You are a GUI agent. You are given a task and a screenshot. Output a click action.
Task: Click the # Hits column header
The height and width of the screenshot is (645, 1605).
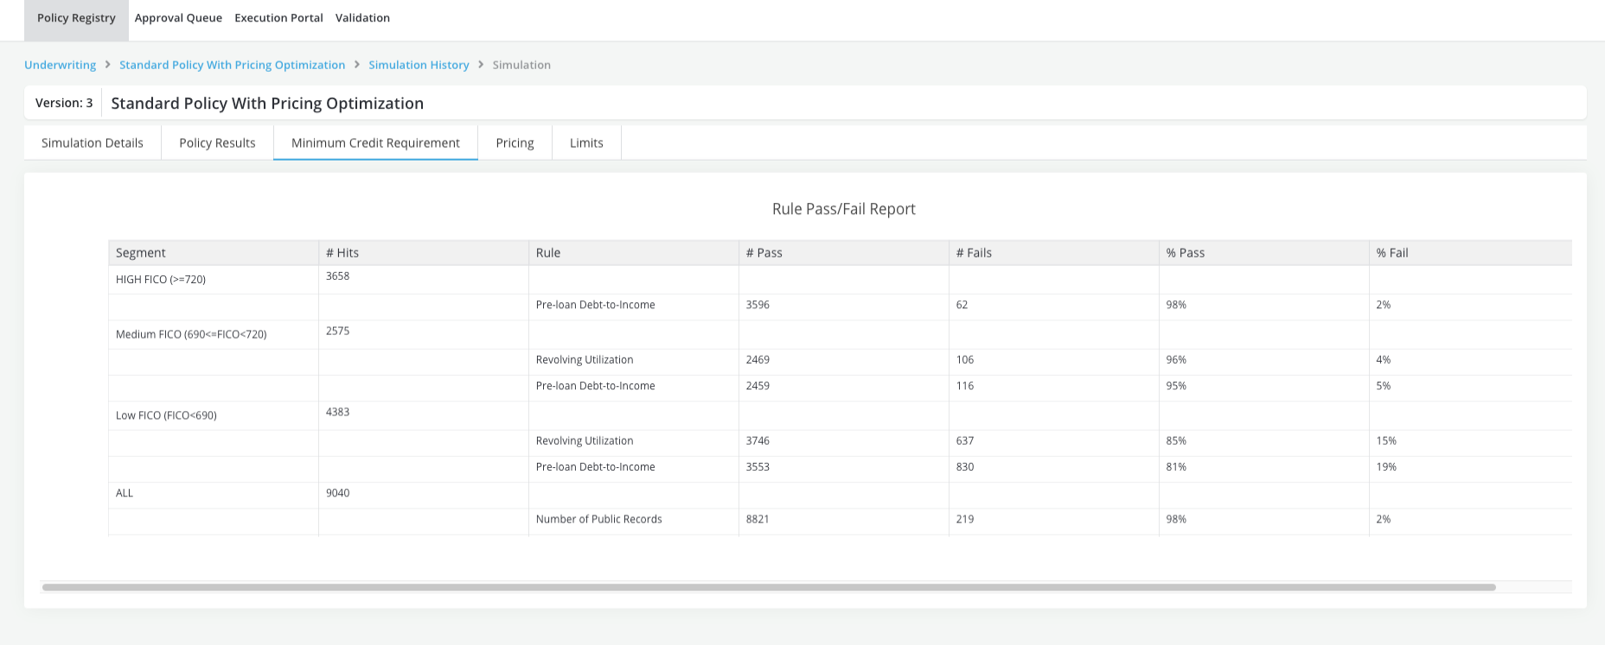(342, 253)
